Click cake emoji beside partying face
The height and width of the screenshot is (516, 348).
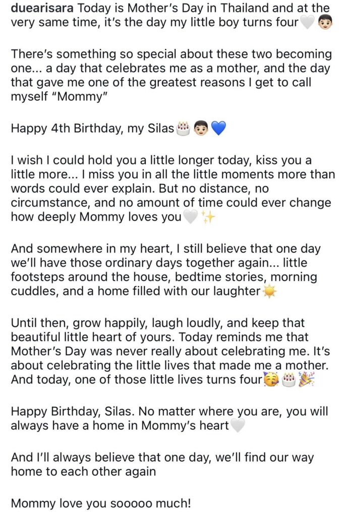pos(288,380)
